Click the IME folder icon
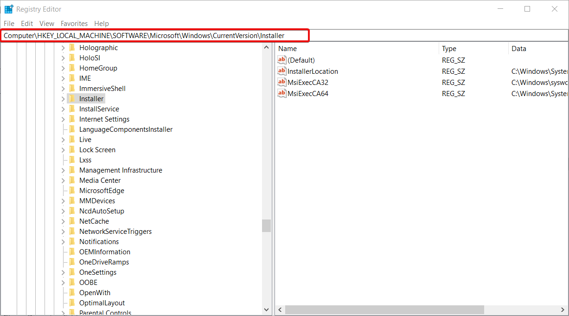Image resolution: width=569 pixels, height=316 pixels. coord(71,78)
